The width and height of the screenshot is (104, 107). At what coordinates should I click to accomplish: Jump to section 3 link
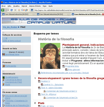tap(6, 39)
